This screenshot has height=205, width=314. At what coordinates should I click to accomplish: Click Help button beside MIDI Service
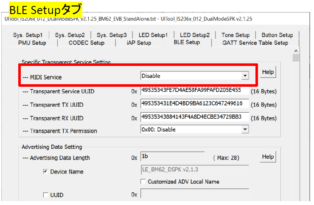click(x=268, y=72)
